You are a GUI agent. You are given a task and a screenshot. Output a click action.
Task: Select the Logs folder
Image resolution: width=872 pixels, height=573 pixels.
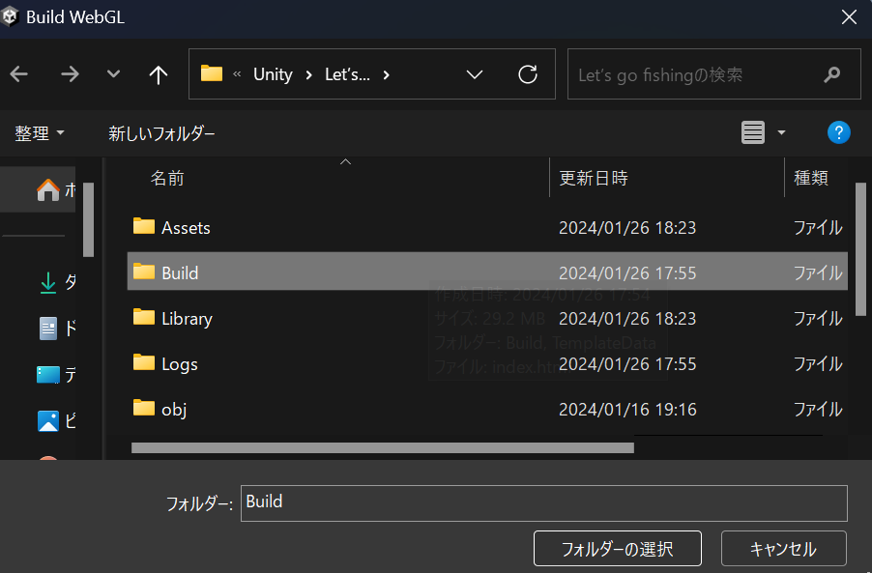click(487, 364)
